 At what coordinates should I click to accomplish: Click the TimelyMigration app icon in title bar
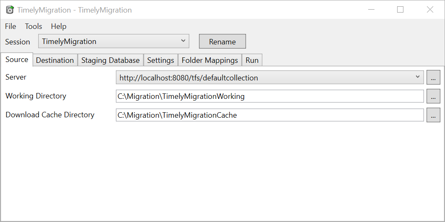click(10, 10)
